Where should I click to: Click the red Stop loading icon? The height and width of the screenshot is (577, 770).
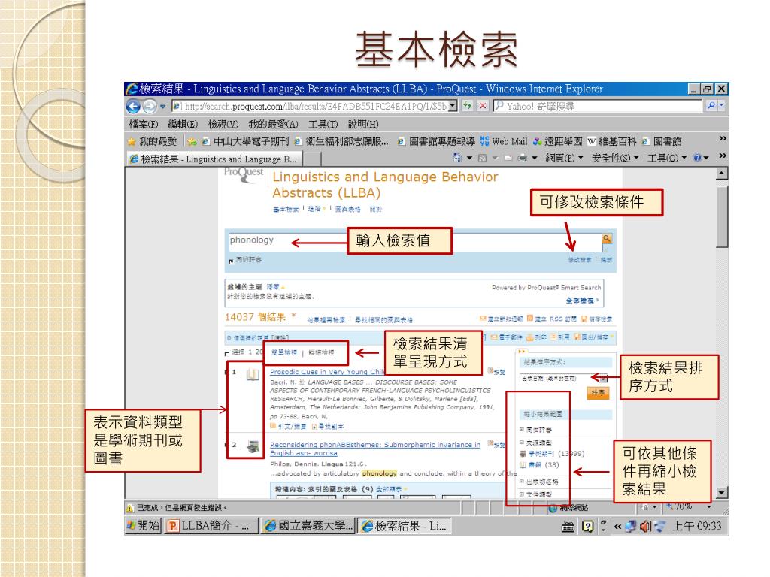click(x=483, y=105)
